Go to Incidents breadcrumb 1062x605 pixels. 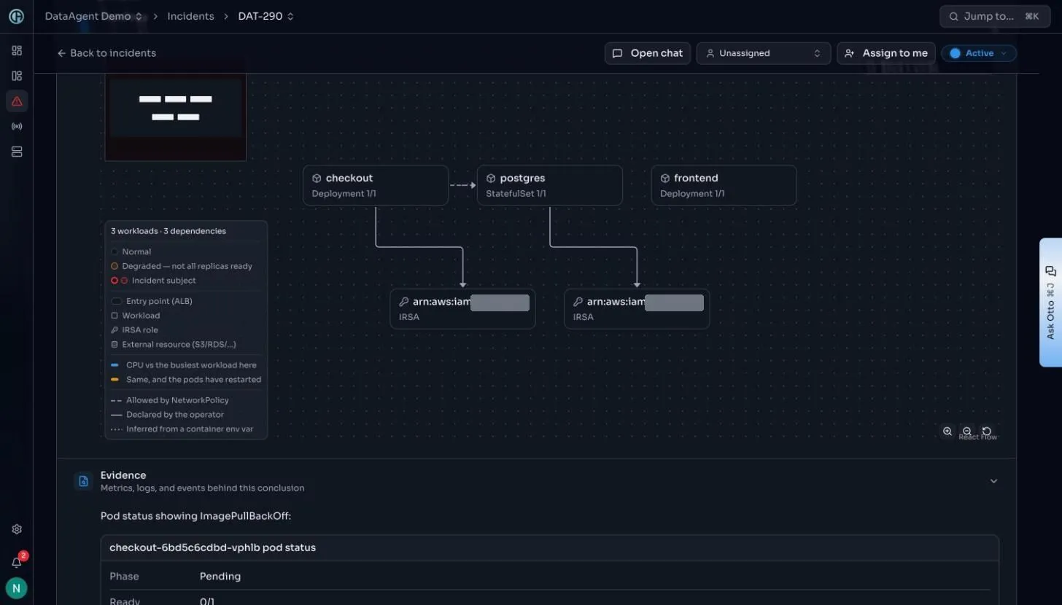click(x=190, y=16)
